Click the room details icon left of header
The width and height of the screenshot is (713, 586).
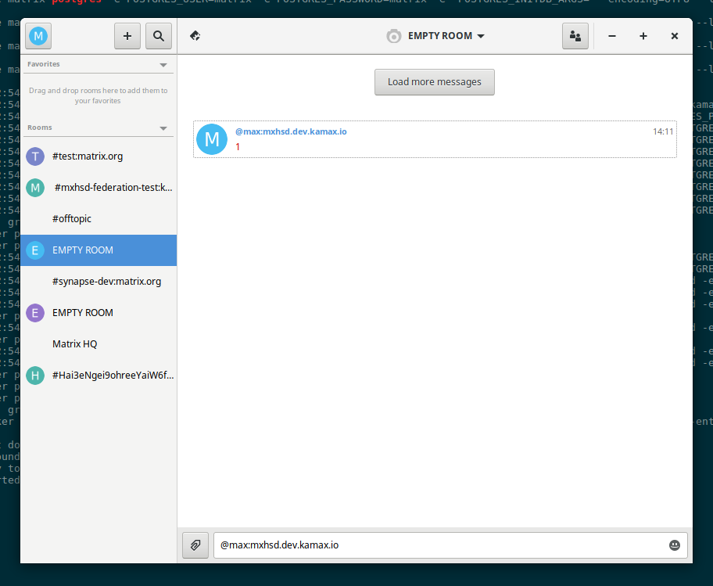195,36
